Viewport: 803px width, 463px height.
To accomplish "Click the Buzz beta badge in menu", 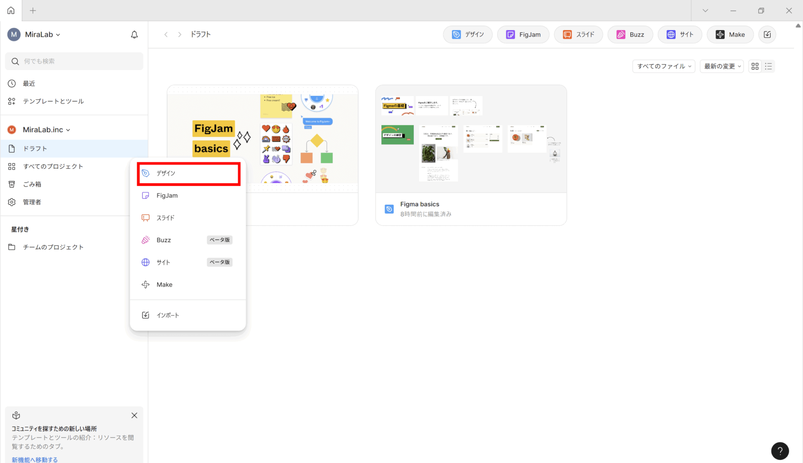I will pos(220,240).
